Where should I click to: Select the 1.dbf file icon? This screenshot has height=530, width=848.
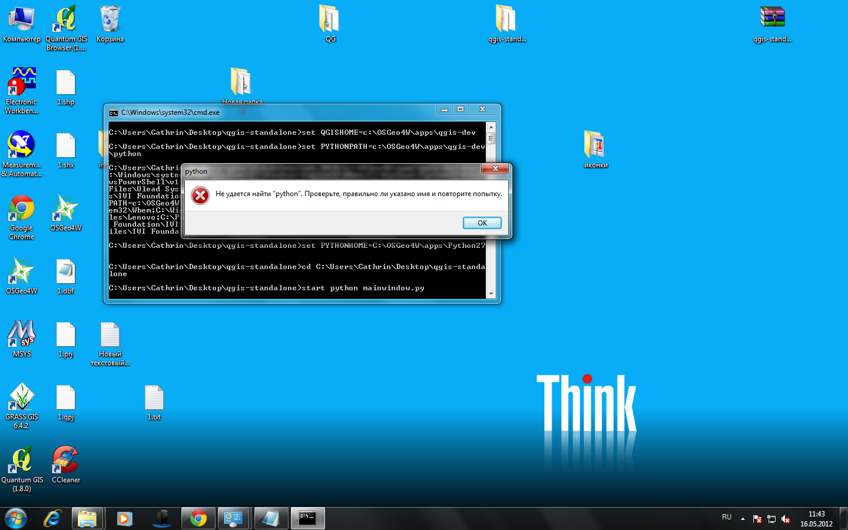point(66,276)
